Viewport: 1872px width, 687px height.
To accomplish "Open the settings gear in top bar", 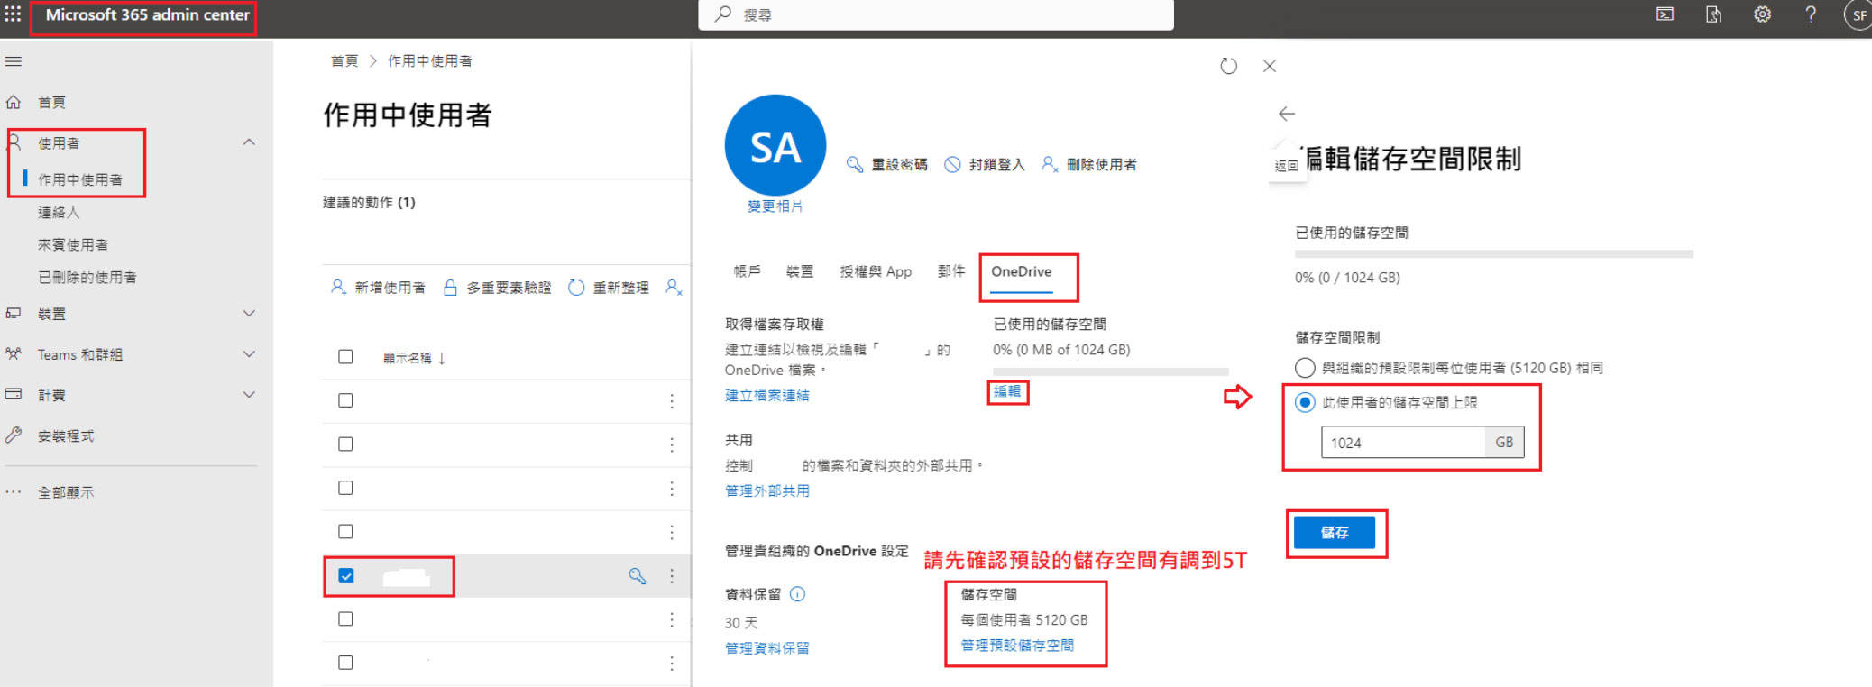I will (1762, 14).
